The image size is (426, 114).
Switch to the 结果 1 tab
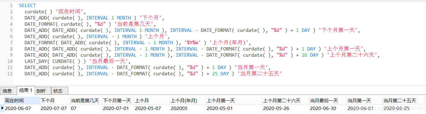[26, 90]
